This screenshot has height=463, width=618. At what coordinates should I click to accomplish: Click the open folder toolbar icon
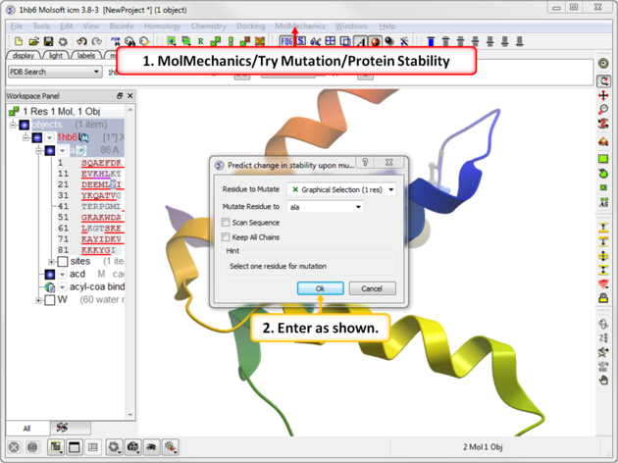click(32, 42)
